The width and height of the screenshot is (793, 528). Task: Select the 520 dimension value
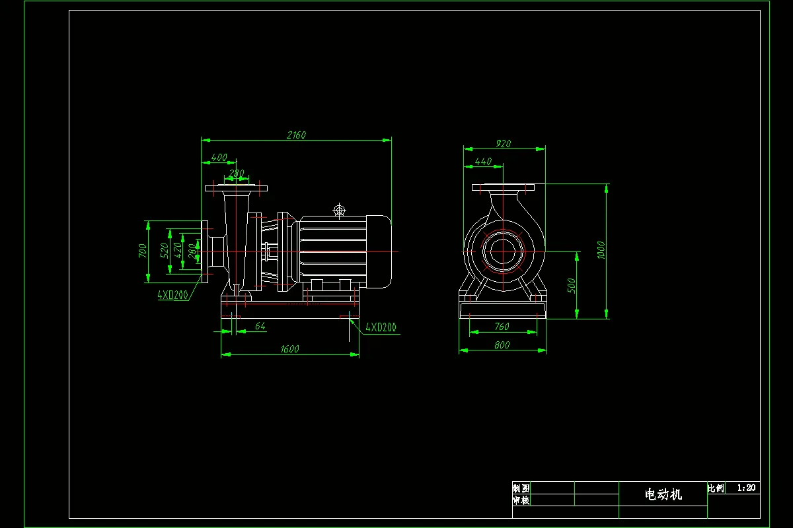point(164,251)
